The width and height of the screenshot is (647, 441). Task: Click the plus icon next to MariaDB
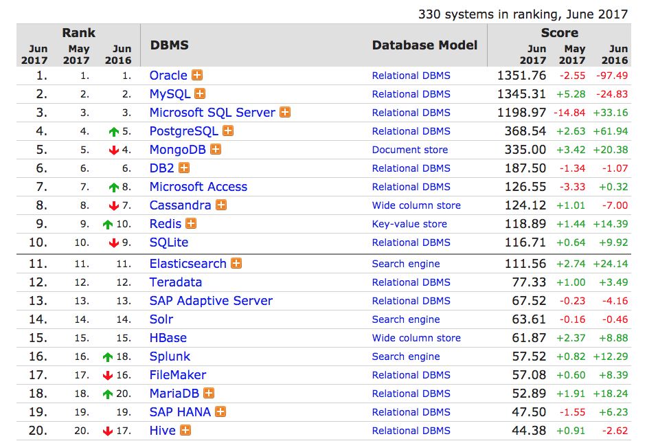click(209, 394)
